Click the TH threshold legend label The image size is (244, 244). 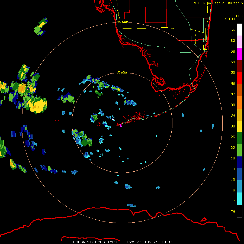coord(233,212)
